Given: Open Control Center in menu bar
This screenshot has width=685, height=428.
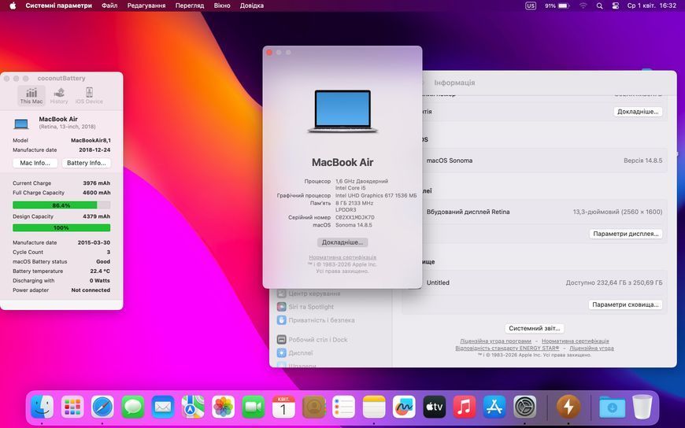Looking at the screenshot, I should tap(616, 6).
